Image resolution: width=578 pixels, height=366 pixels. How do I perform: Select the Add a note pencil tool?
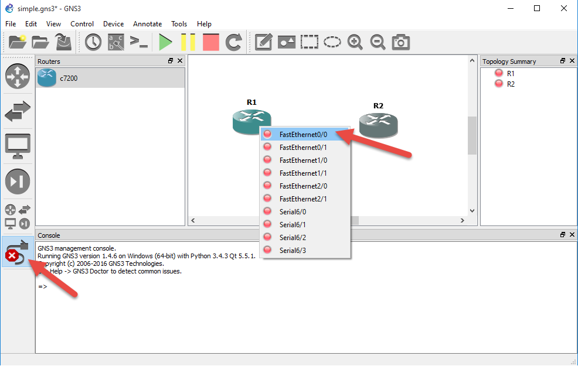tap(263, 42)
